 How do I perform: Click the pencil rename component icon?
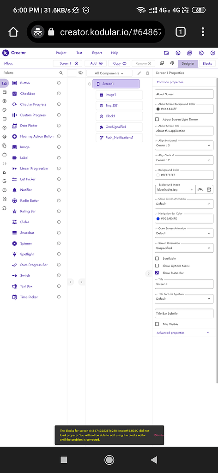click(139, 73)
